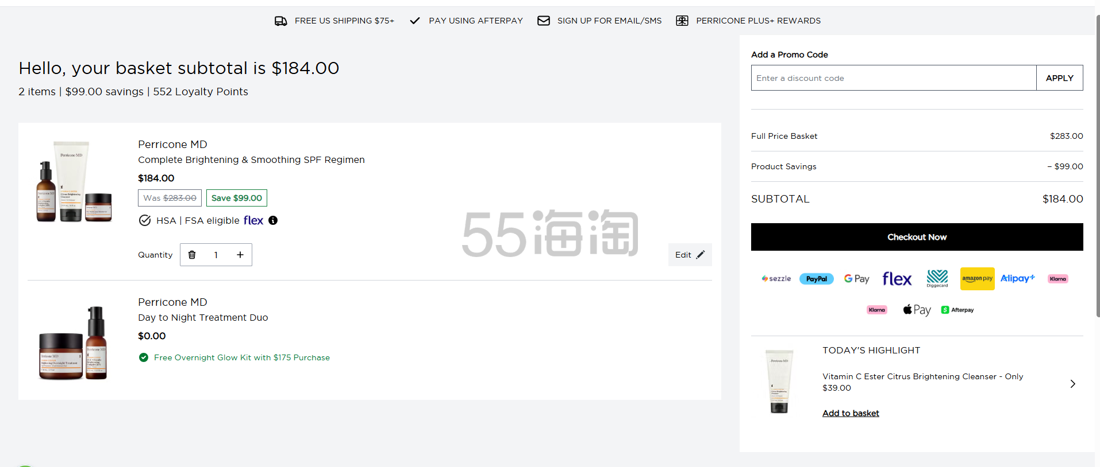This screenshot has width=1100, height=467.
Task: Select the flex logo among payment methods
Action: point(897,279)
